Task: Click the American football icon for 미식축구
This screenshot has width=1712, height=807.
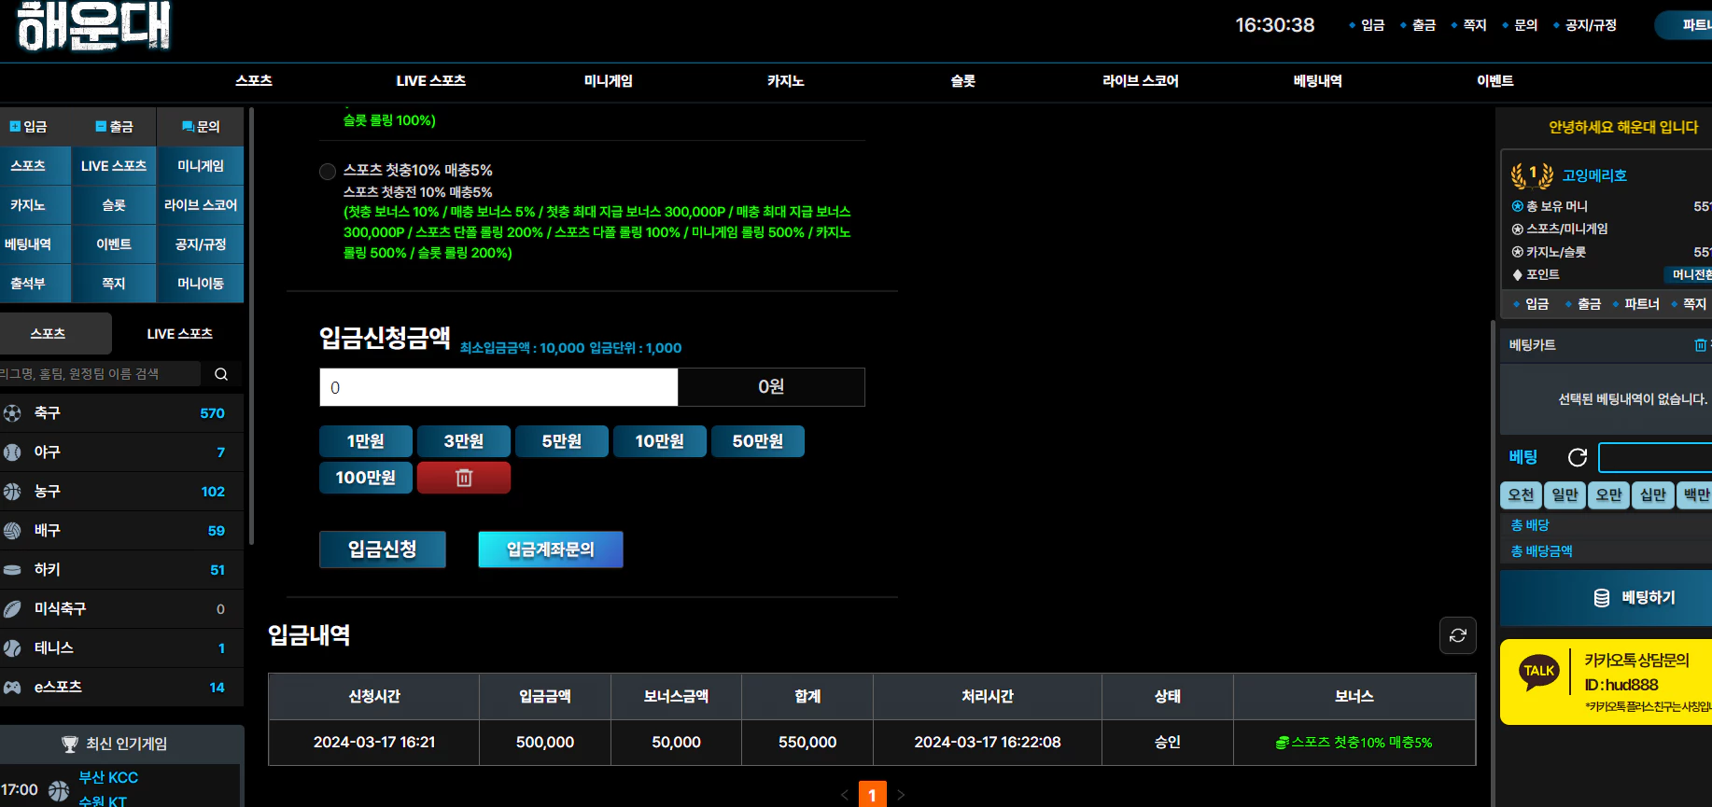Action: pos(12,609)
